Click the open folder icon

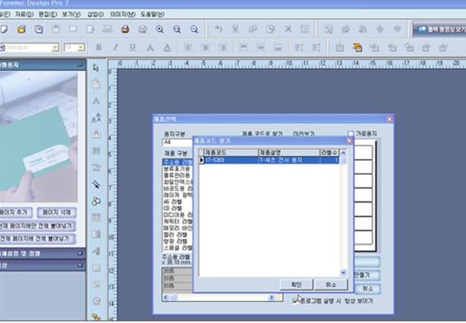point(21,29)
